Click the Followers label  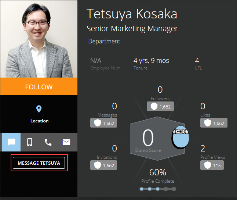point(160,99)
